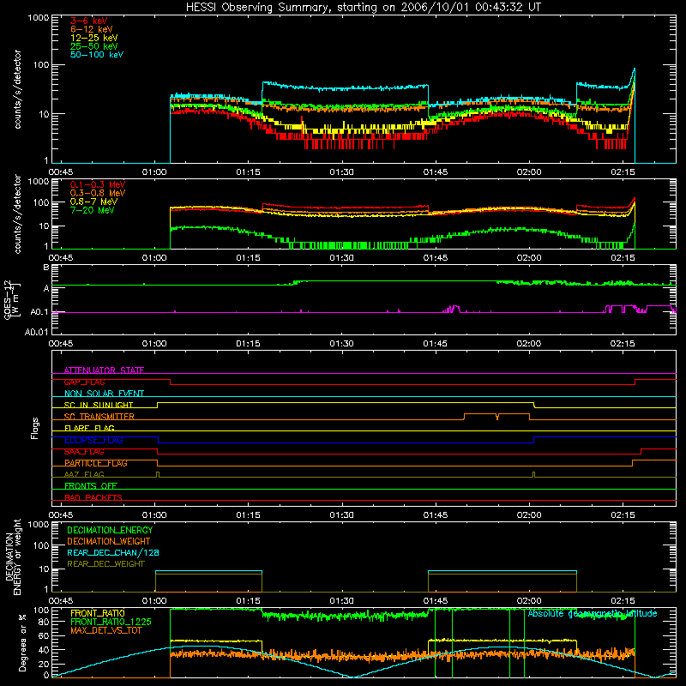Select the ATTENUATOR_STATE flag label
This screenshot has width=686, height=686.
(104, 370)
